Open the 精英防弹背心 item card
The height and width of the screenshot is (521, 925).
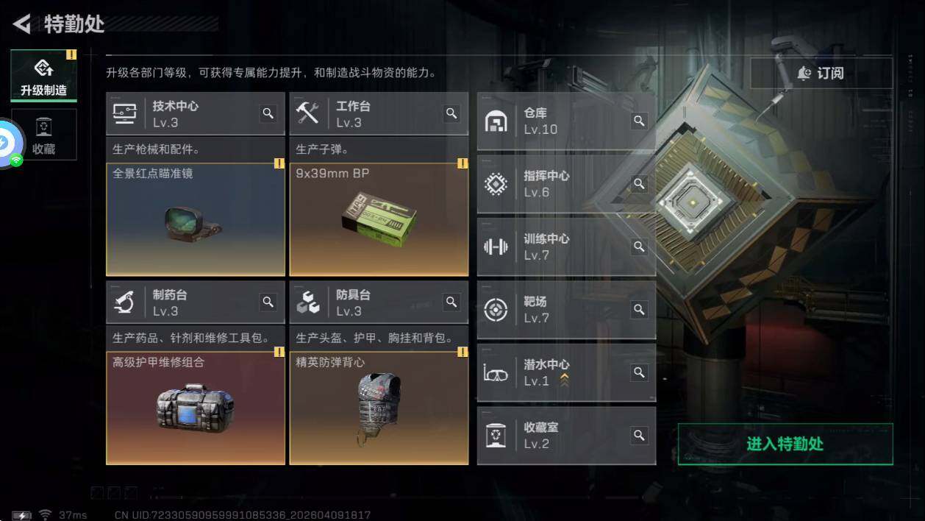click(x=379, y=408)
